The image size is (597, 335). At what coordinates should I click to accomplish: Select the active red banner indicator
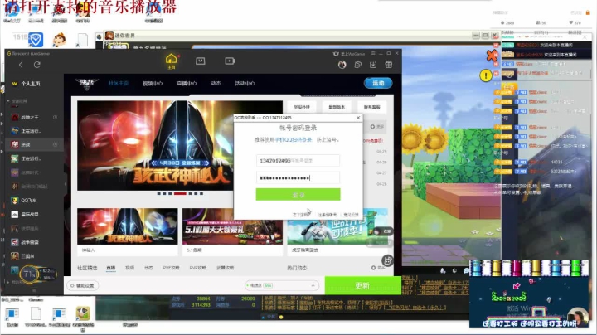[180, 193]
